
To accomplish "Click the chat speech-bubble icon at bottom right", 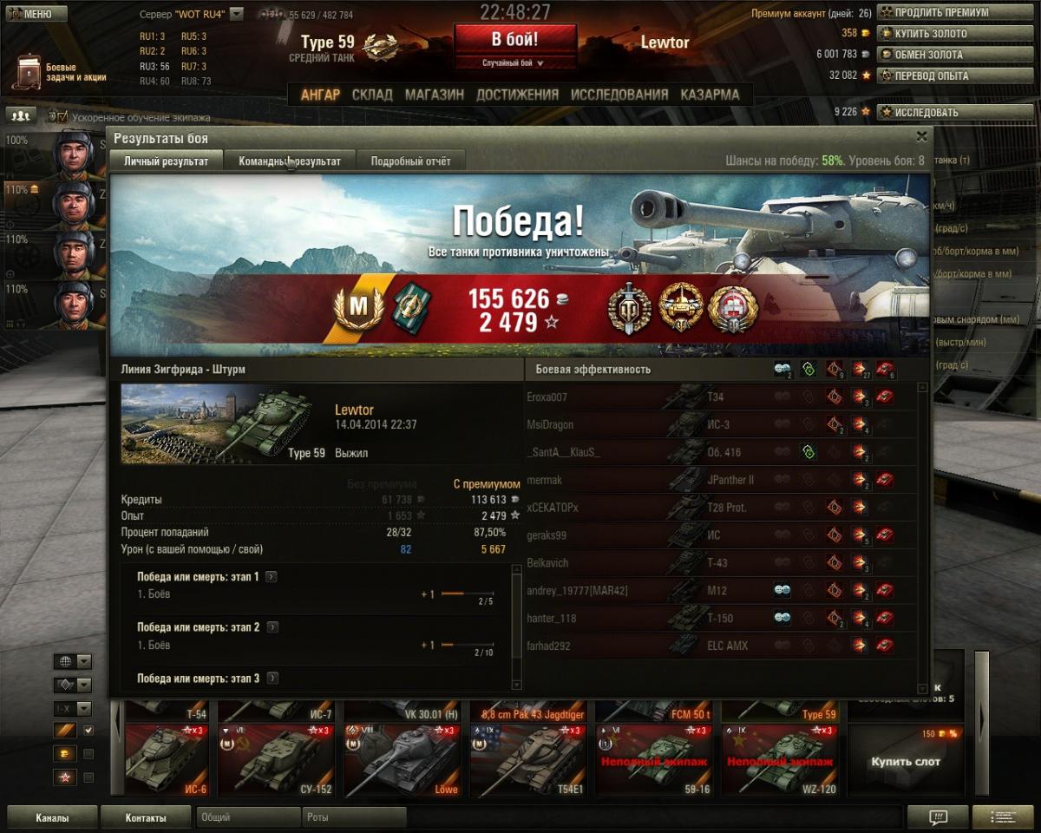I will click(x=938, y=817).
